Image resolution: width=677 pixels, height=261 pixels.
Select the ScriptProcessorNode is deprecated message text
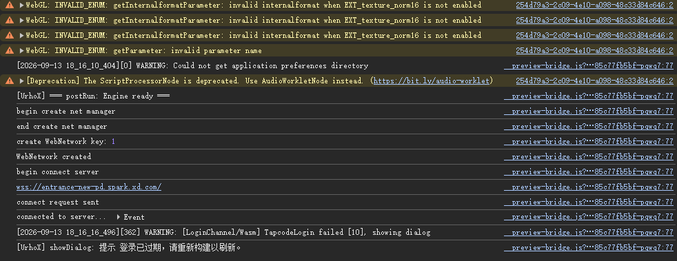pyautogui.click(x=194, y=81)
